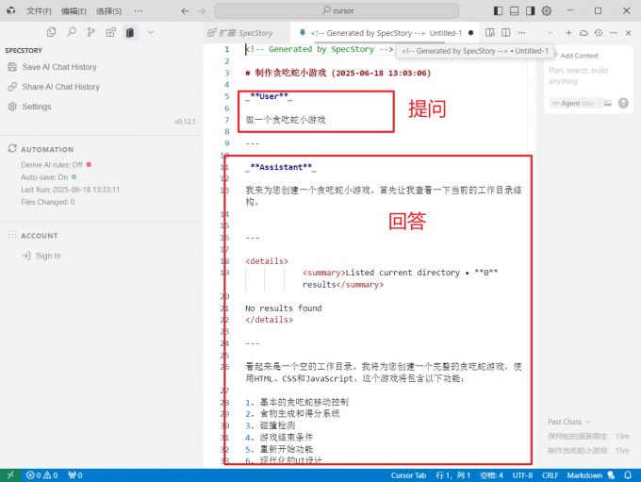The height and width of the screenshot is (482, 641).
Task: Click the cloud icon in chat panel
Action: [583, 33]
